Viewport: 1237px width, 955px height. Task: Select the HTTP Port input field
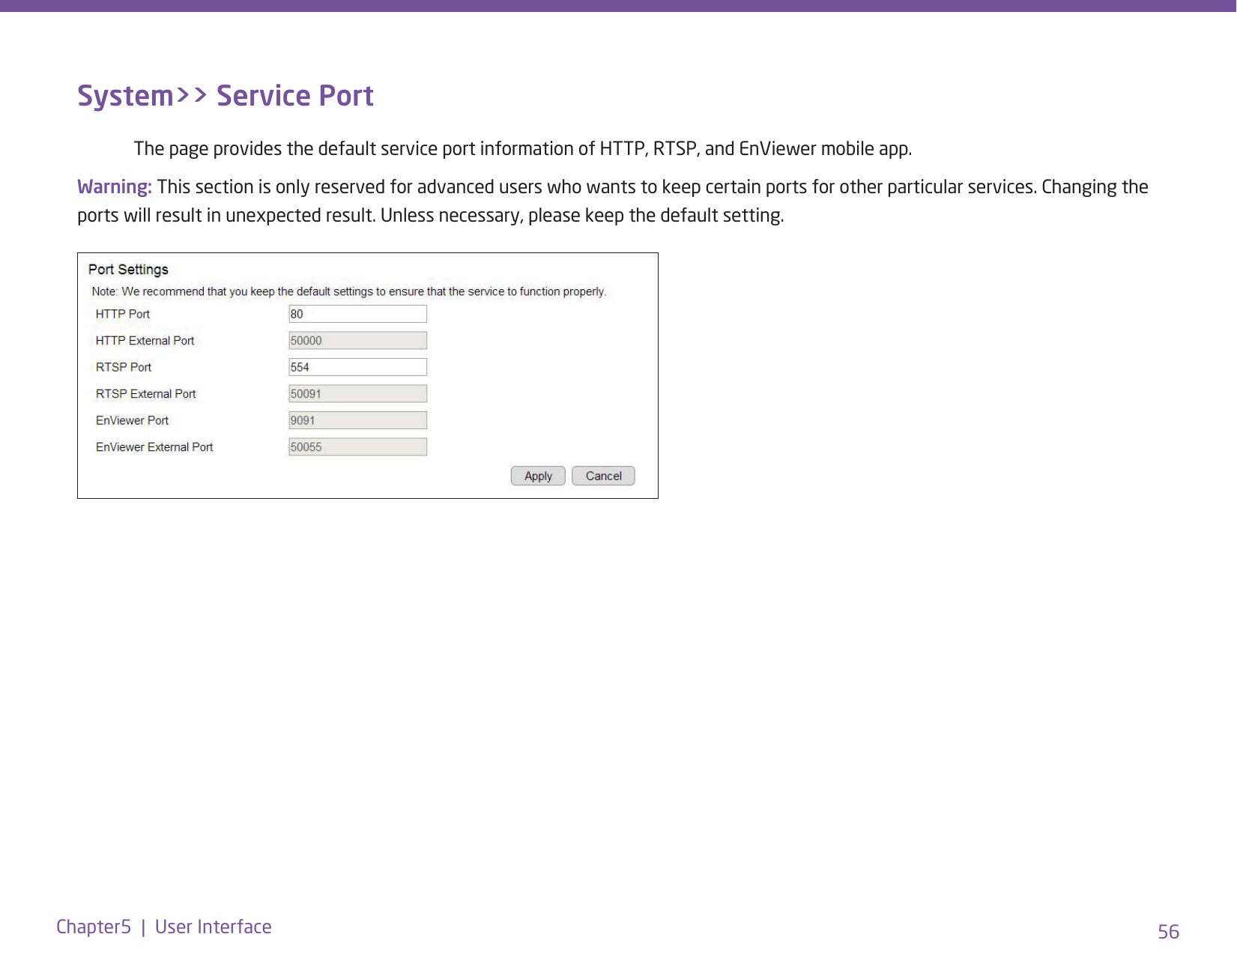coord(358,314)
